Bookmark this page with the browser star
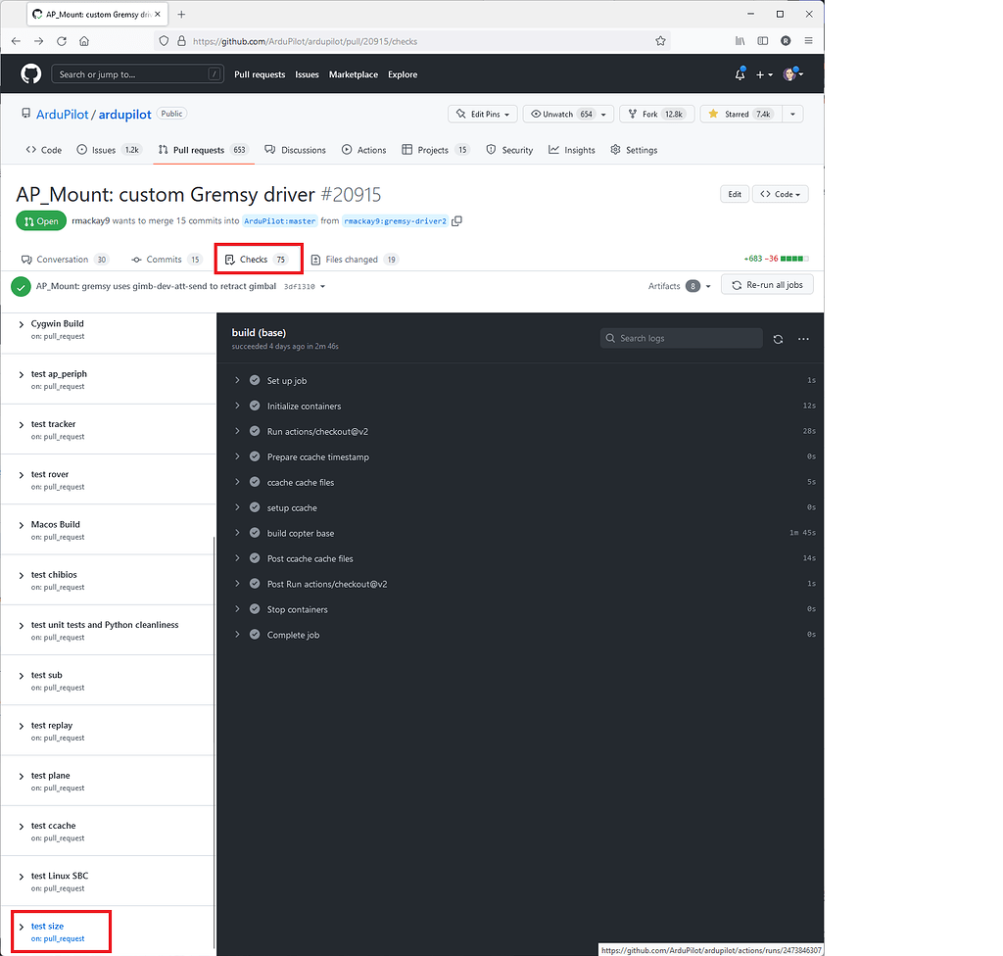1003x956 pixels. (x=660, y=41)
